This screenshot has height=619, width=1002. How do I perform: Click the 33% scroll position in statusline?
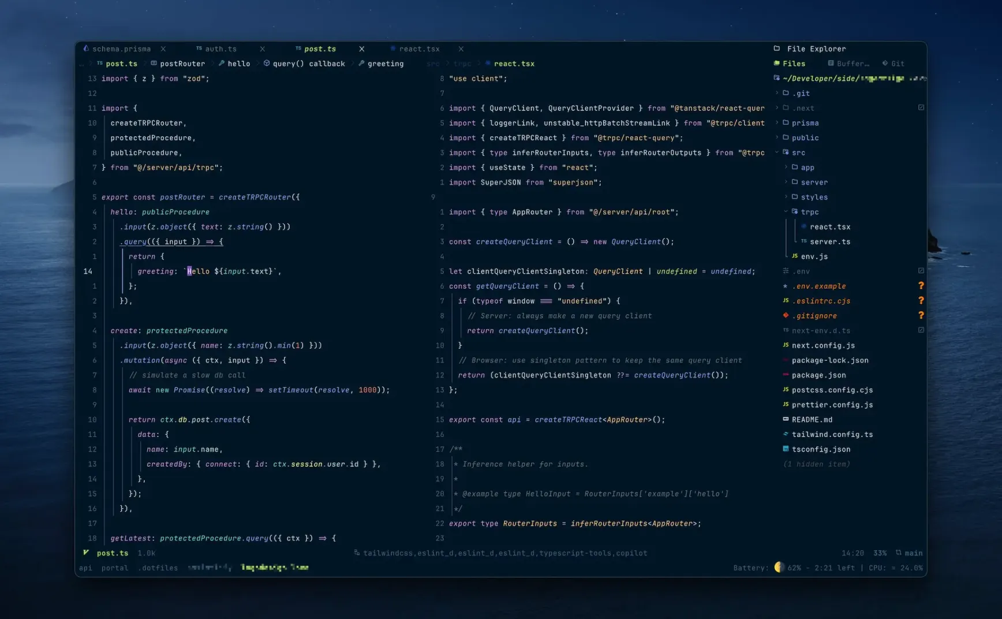point(880,553)
